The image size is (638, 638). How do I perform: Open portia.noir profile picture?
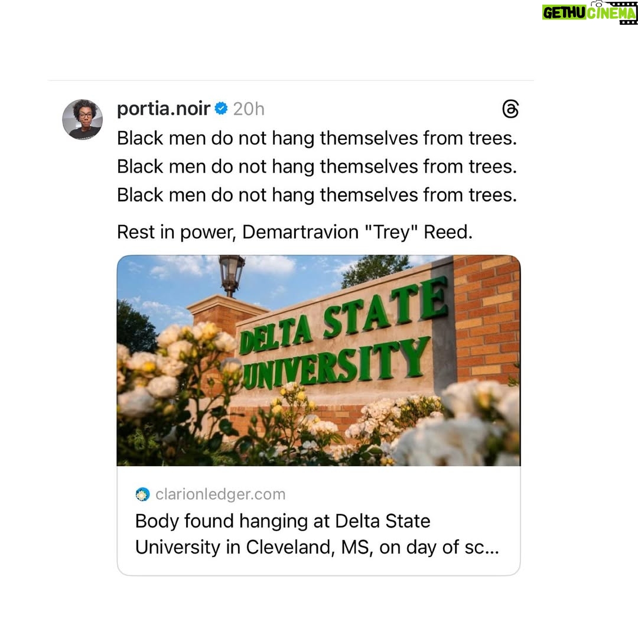(82, 119)
